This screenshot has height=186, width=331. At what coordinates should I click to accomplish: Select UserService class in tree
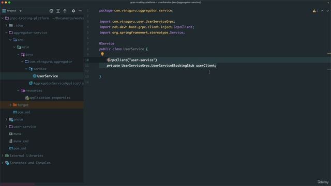tap(48, 76)
